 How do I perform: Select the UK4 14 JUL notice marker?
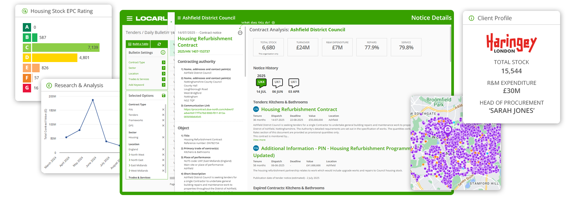[261, 83]
